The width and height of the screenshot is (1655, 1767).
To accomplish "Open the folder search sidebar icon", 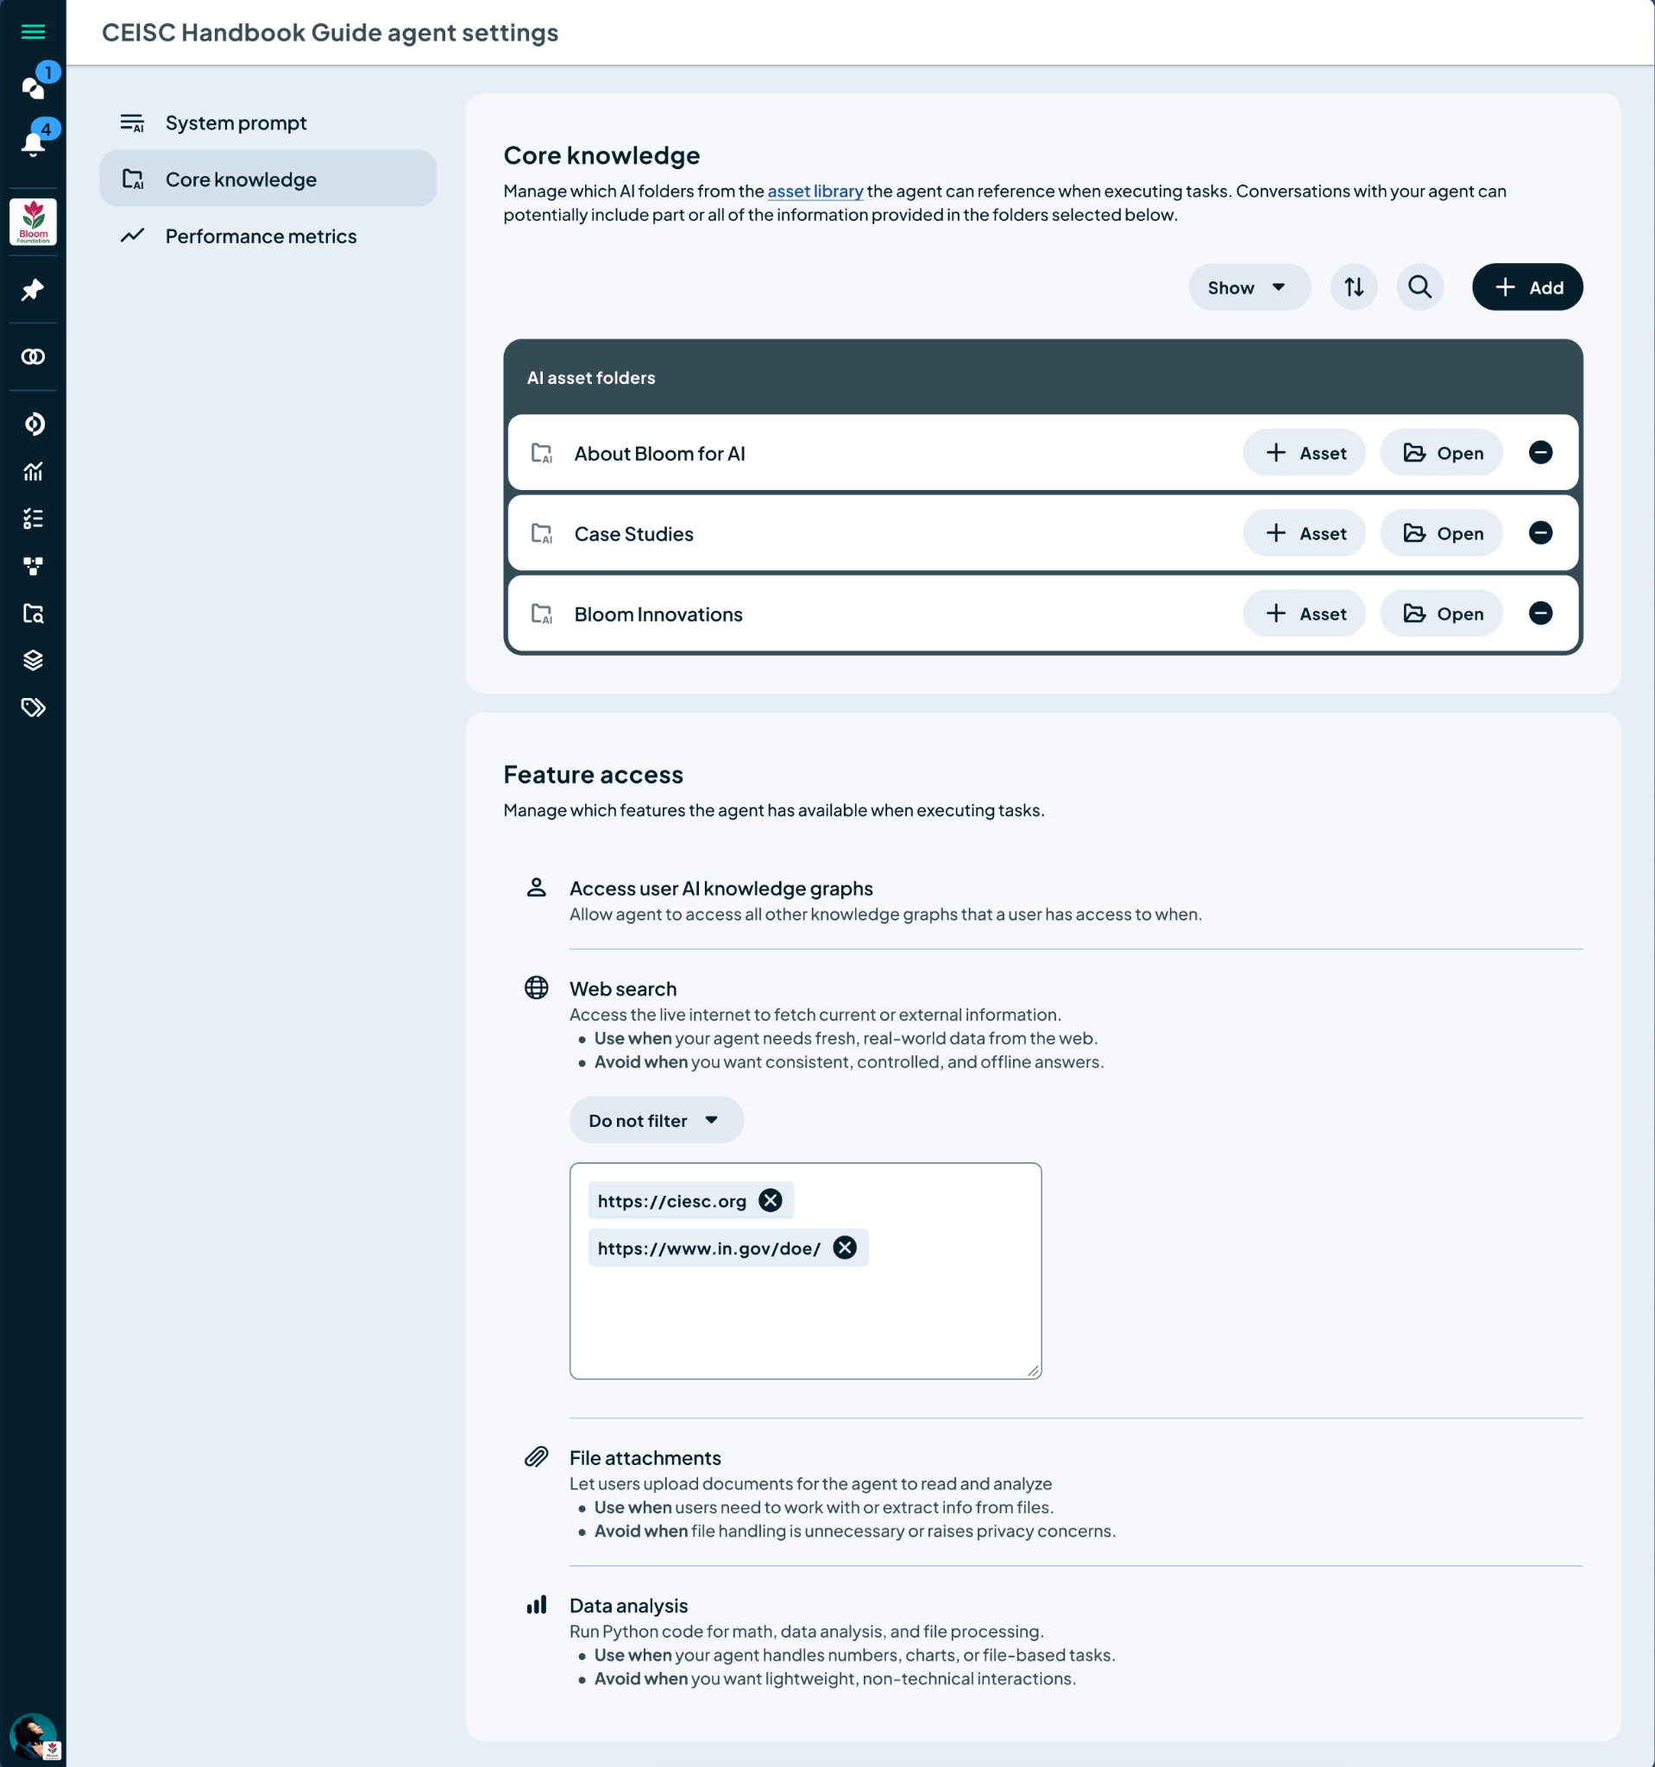I will 33,613.
